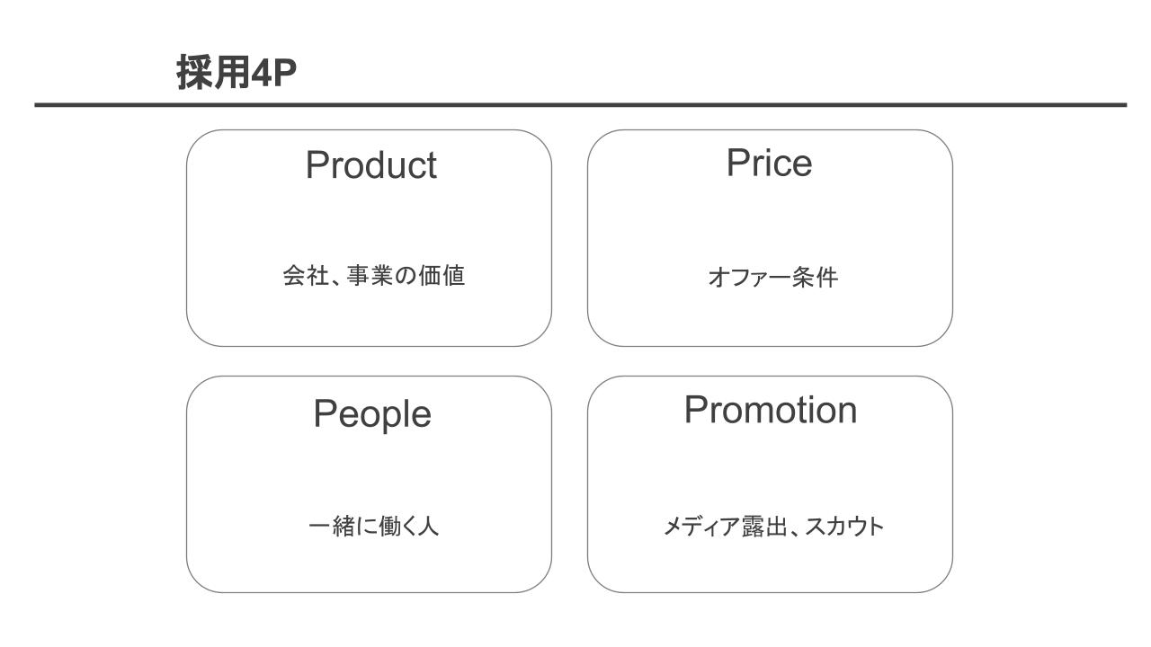Click the slide title 採用4P
The image size is (1151, 647).
[236, 75]
